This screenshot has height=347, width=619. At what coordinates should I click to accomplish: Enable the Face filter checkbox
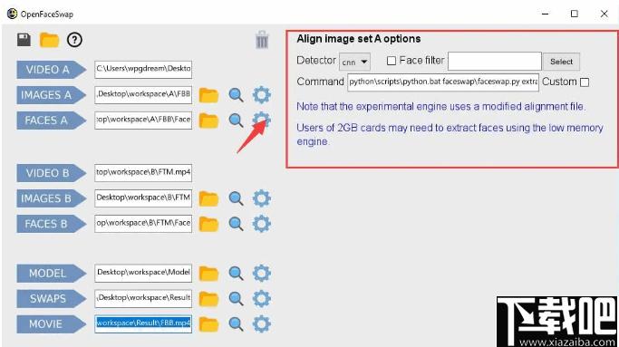[392, 61]
